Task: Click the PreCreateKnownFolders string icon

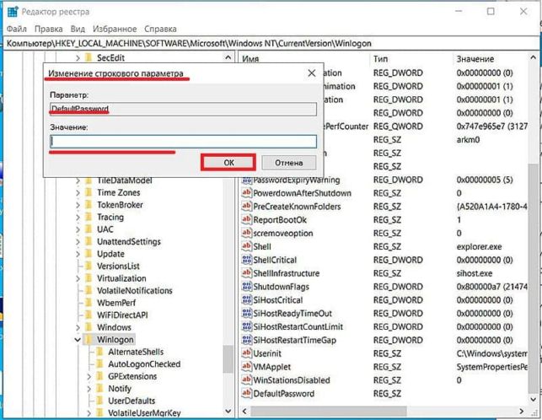Action: [246, 207]
